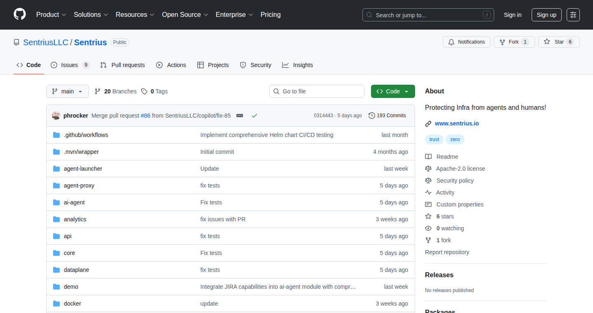Switch to the Pull requests tab
Screen dimensions: 593x313
click(x=123, y=65)
